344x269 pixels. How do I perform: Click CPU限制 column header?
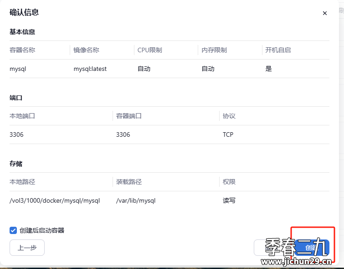point(149,50)
